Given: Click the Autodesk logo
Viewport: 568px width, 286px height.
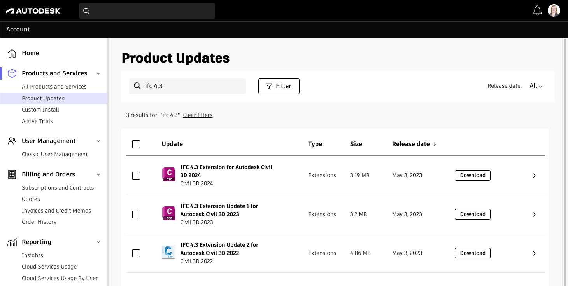Looking at the screenshot, I should coord(33,11).
